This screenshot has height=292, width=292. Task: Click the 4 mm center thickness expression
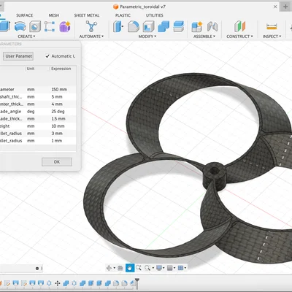[x=57, y=104]
